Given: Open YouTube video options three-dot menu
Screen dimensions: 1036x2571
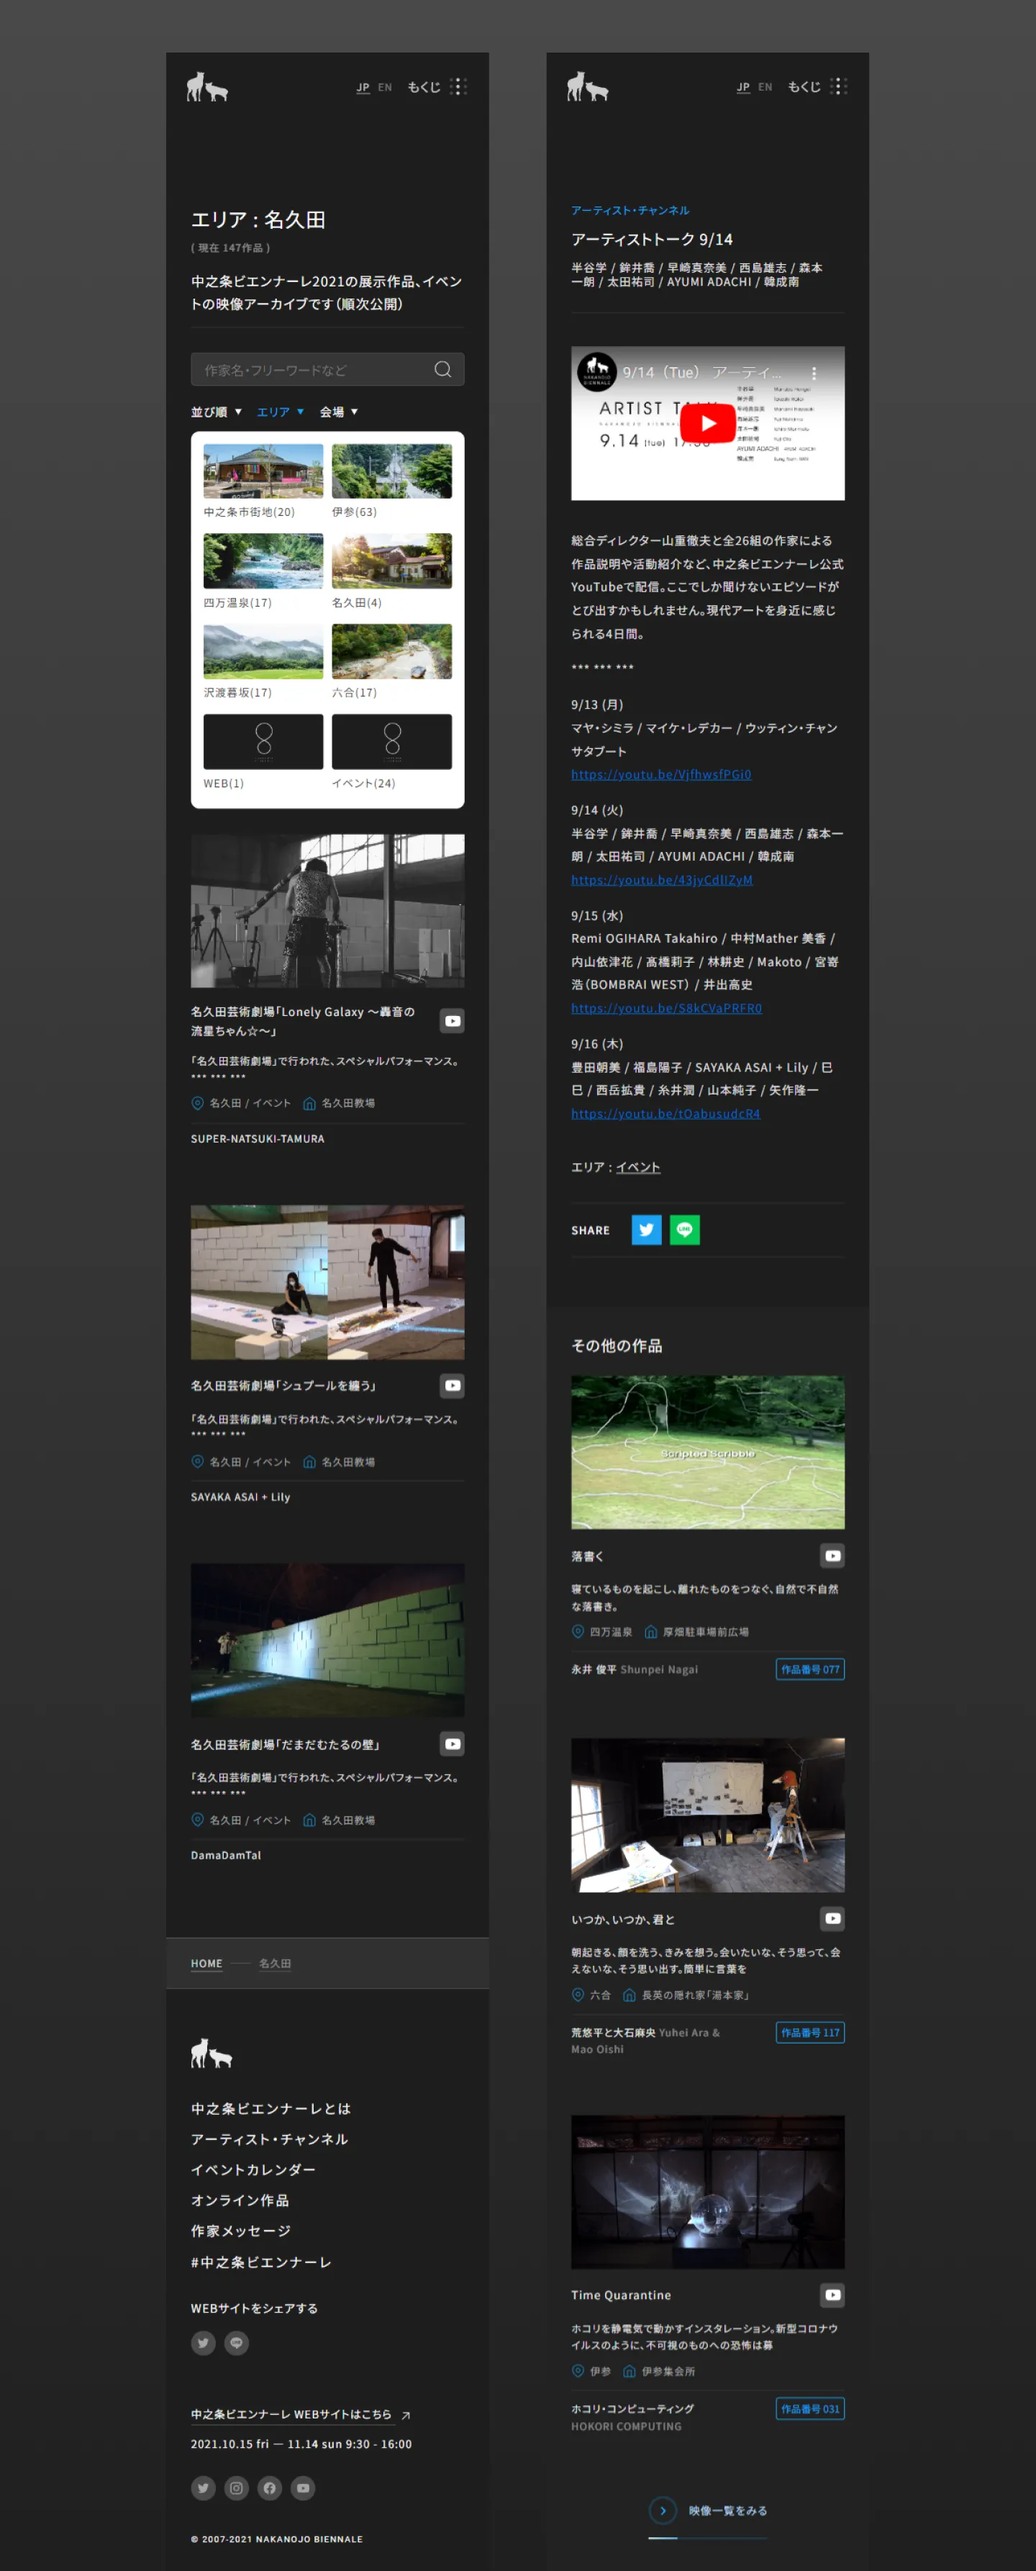Looking at the screenshot, I should pyautogui.click(x=814, y=373).
